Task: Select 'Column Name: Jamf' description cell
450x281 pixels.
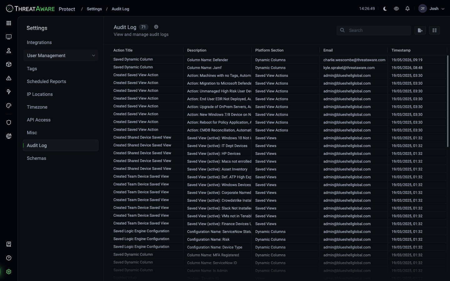Action: point(217,68)
